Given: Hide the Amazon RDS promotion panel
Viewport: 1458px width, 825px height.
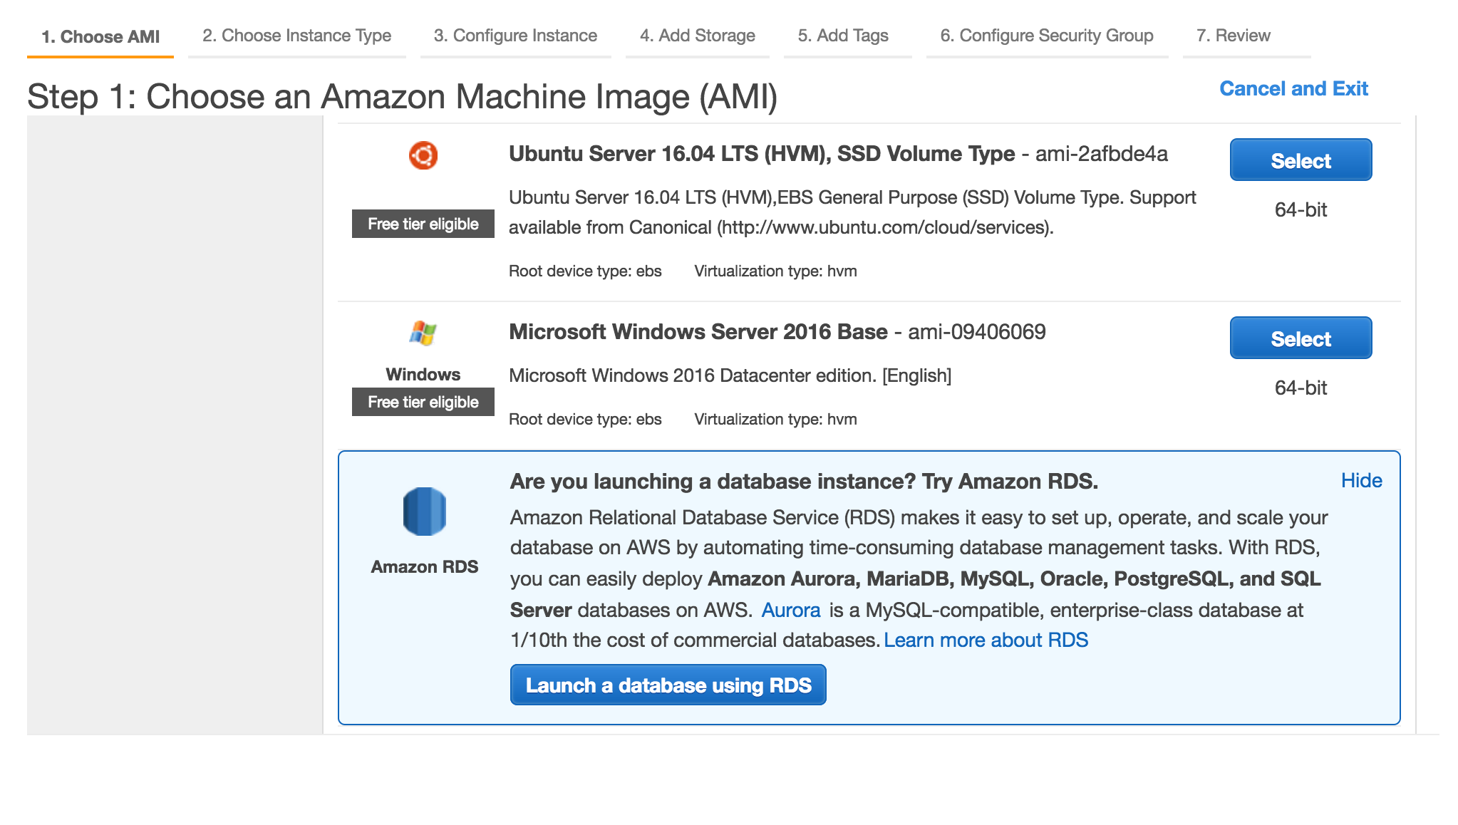Looking at the screenshot, I should [x=1361, y=481].
